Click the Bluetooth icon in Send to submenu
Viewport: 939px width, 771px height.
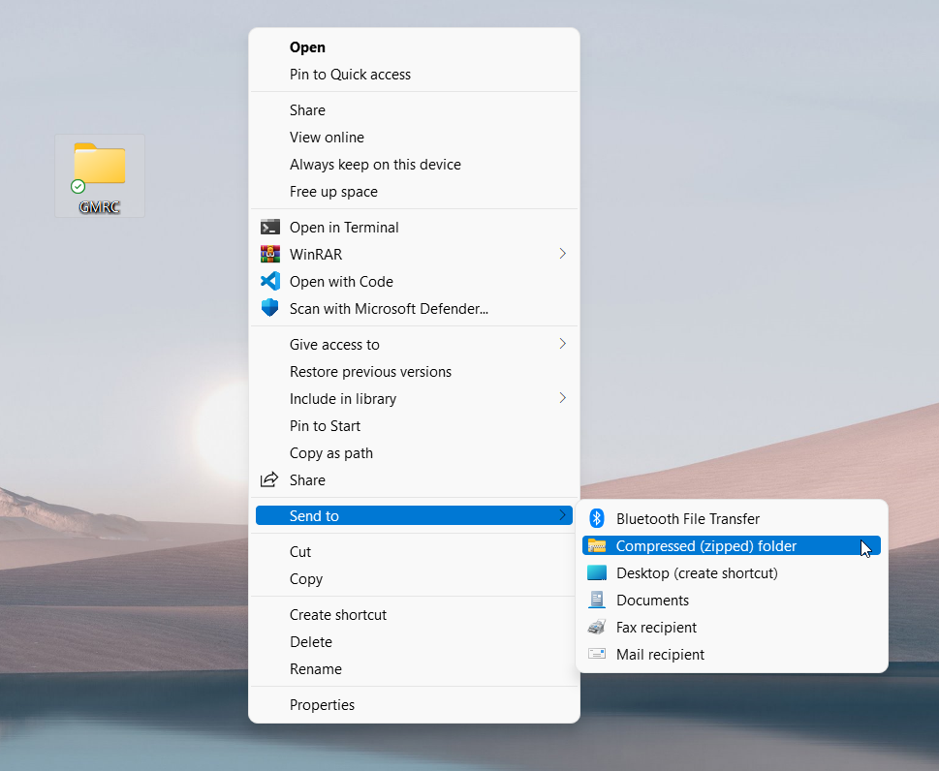click(x=597, y=518)
